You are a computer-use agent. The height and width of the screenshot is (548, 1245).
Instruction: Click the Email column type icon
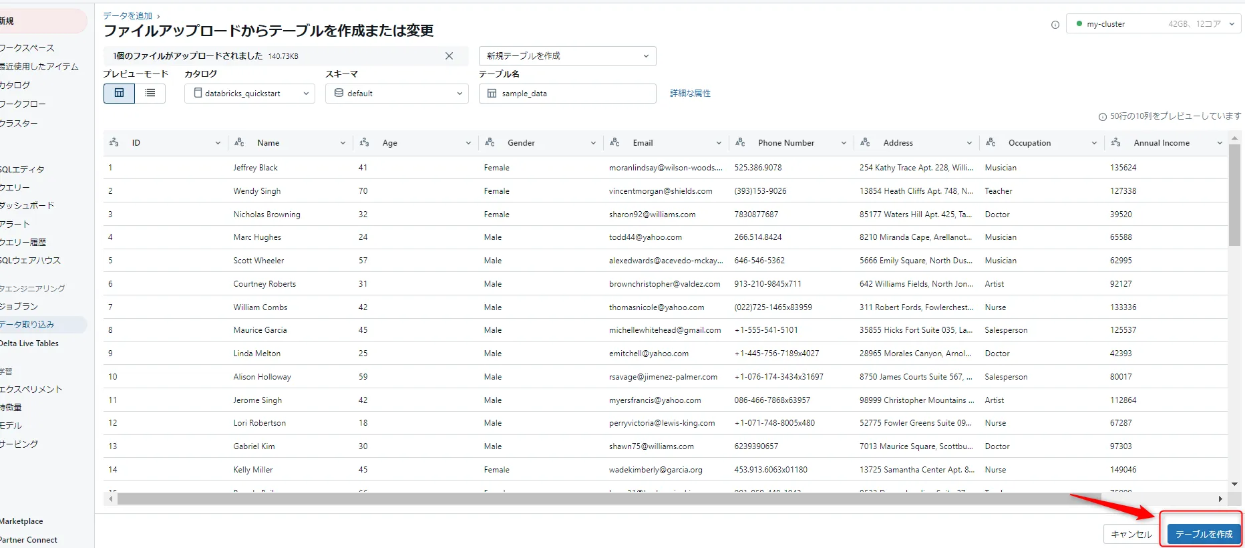(x=615, y=142)
